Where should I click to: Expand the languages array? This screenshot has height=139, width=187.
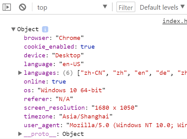20,73
